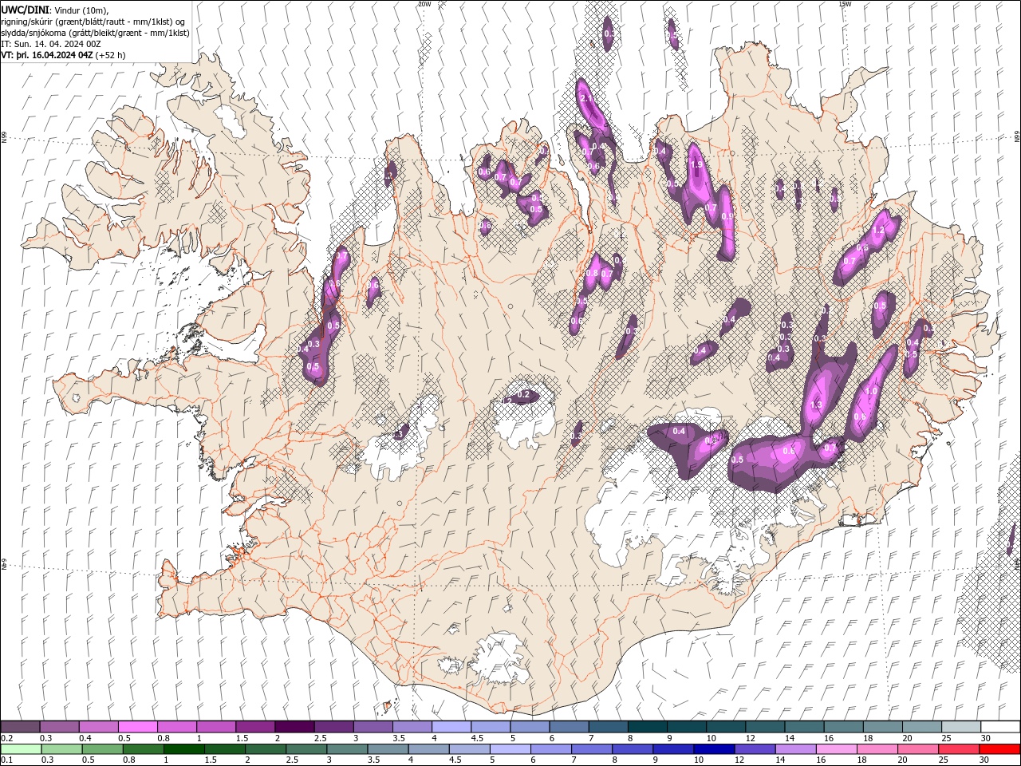Click the 20W longitude label at top edge
This screenshot has height=766, width=1021.
pyautogui.click(x=424, y=4)
